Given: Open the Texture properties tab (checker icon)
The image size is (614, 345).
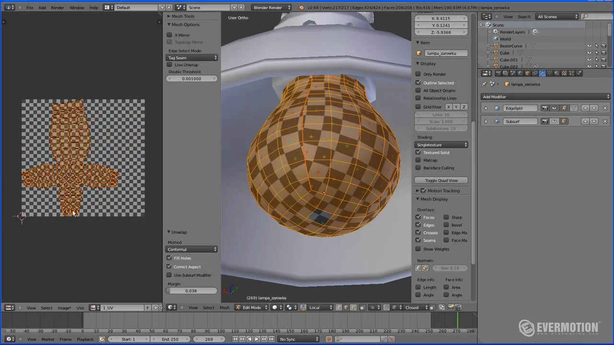Looking at the screenshot, I should [564, 73].
